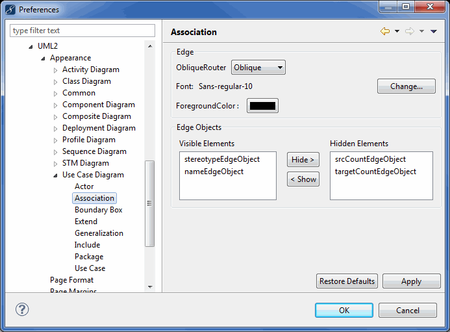Click the Change... font button
The image size is (450, 332).
(x=406, y=86)
